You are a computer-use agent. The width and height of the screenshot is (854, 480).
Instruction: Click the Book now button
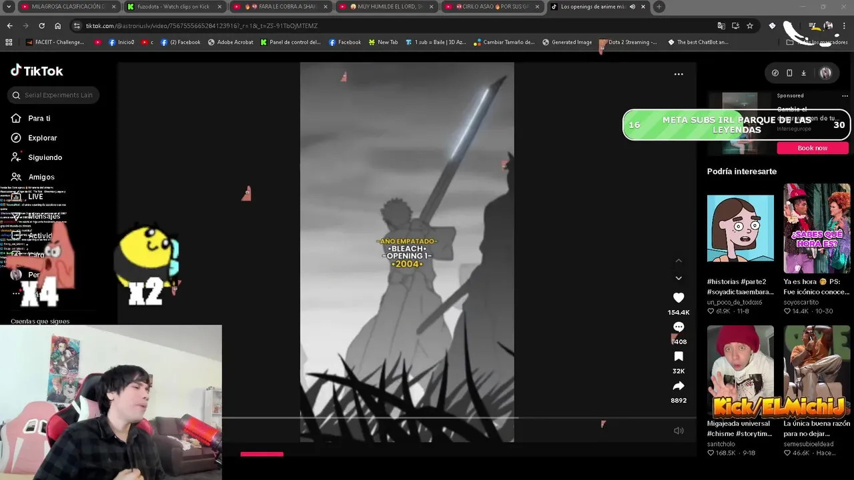pos(813,148)
